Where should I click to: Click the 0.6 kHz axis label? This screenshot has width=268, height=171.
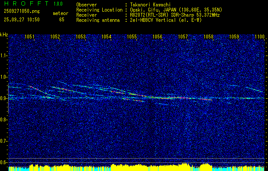coord(4,162)
